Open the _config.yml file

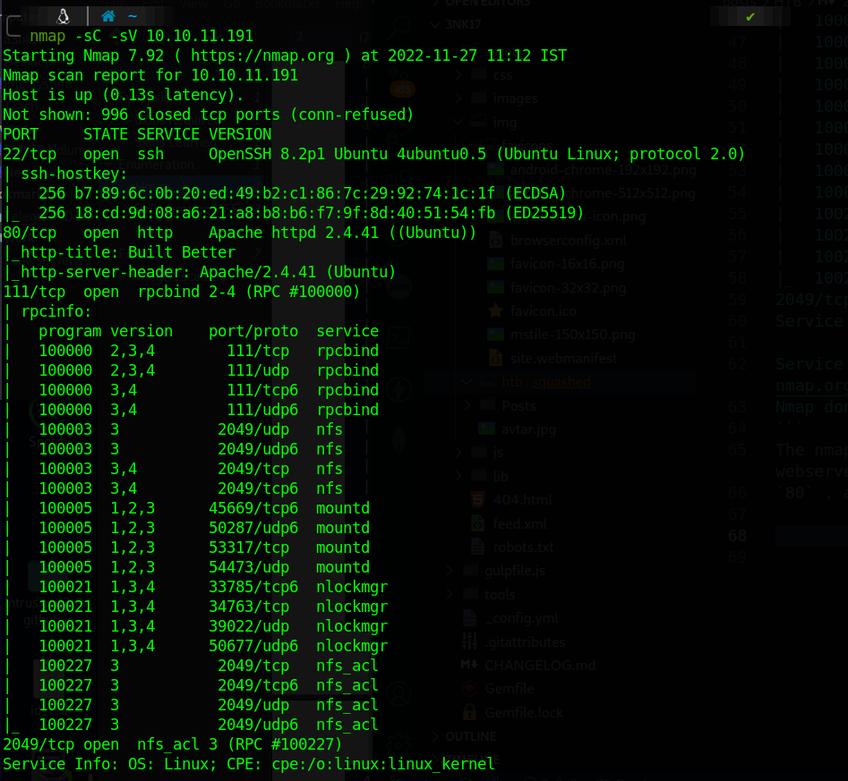[521, 617]
